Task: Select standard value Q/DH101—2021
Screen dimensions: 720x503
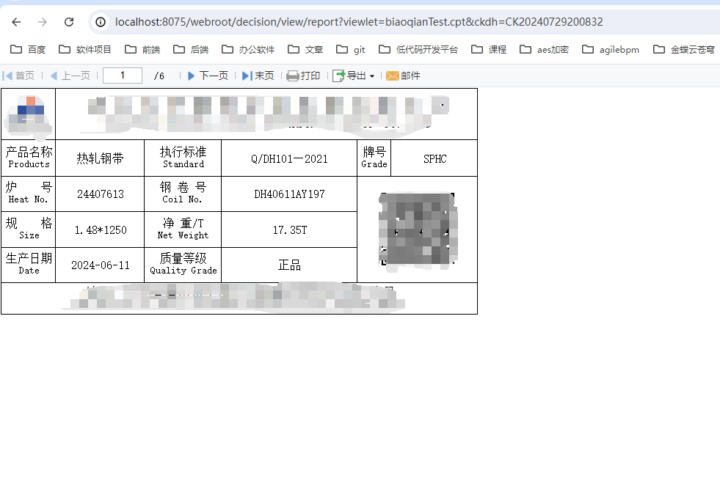Action: [x=289, y=159]
